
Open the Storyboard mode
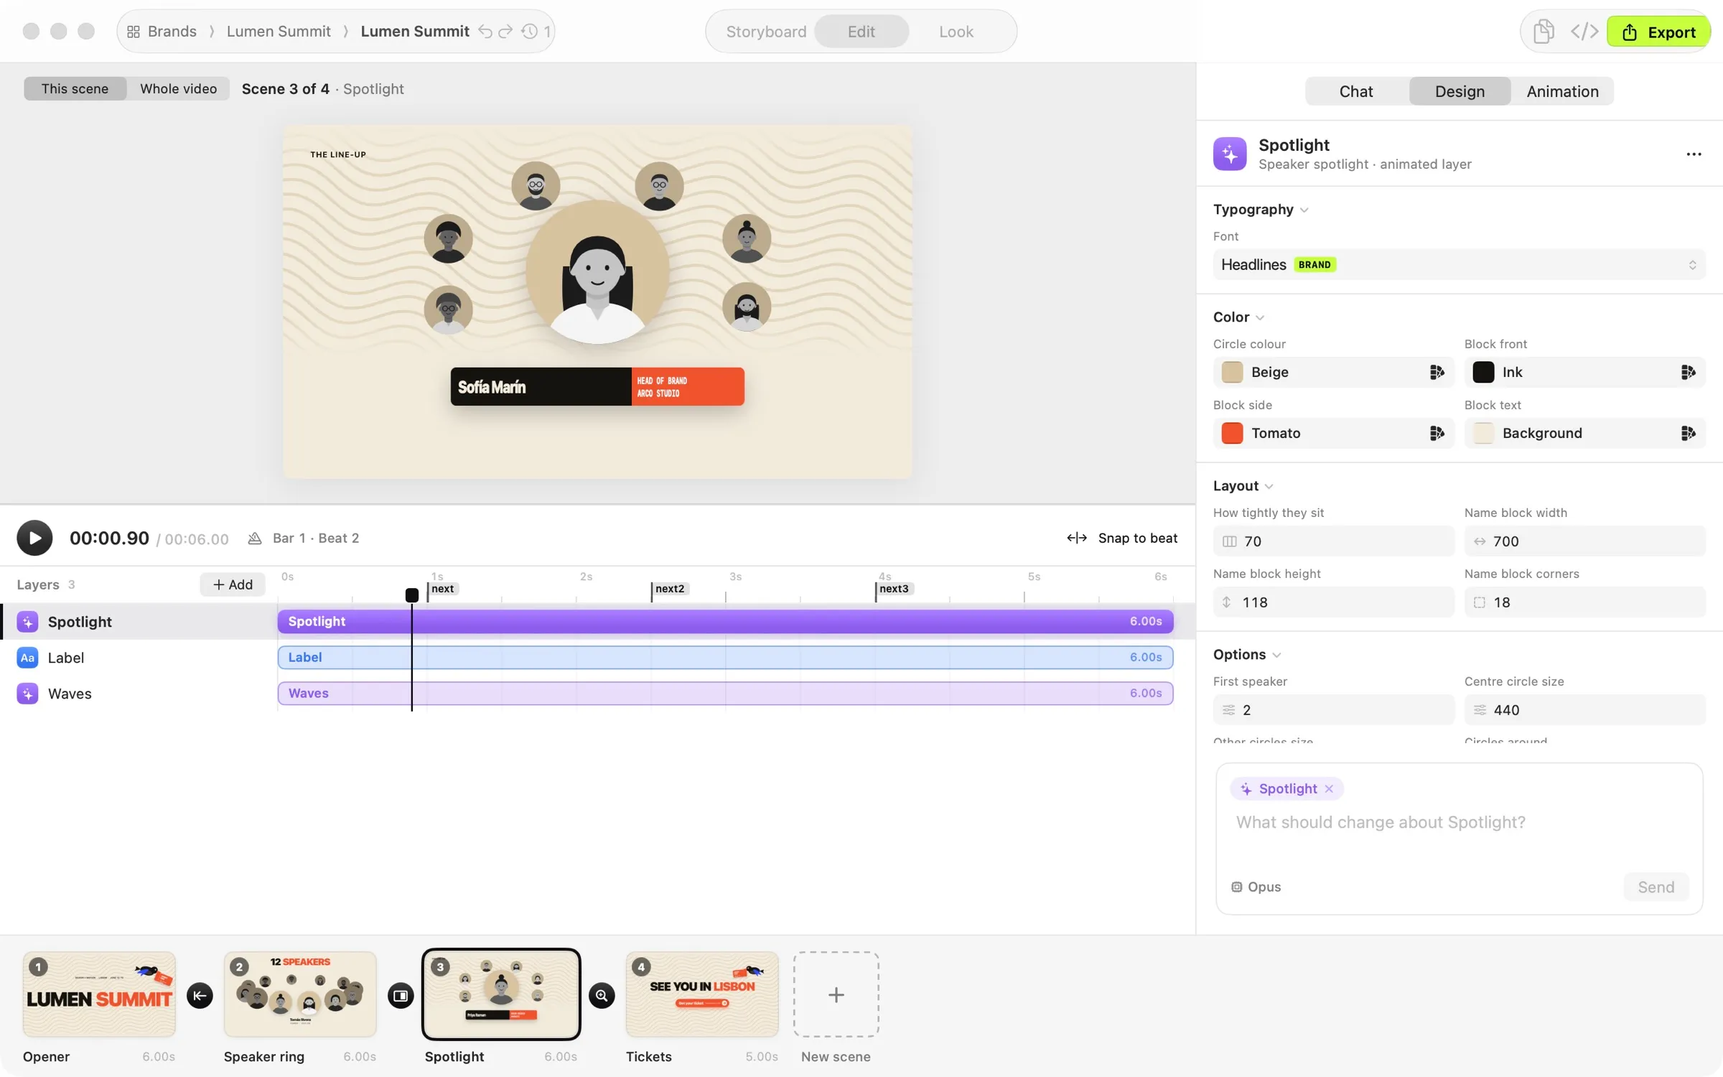coord(766,32)
